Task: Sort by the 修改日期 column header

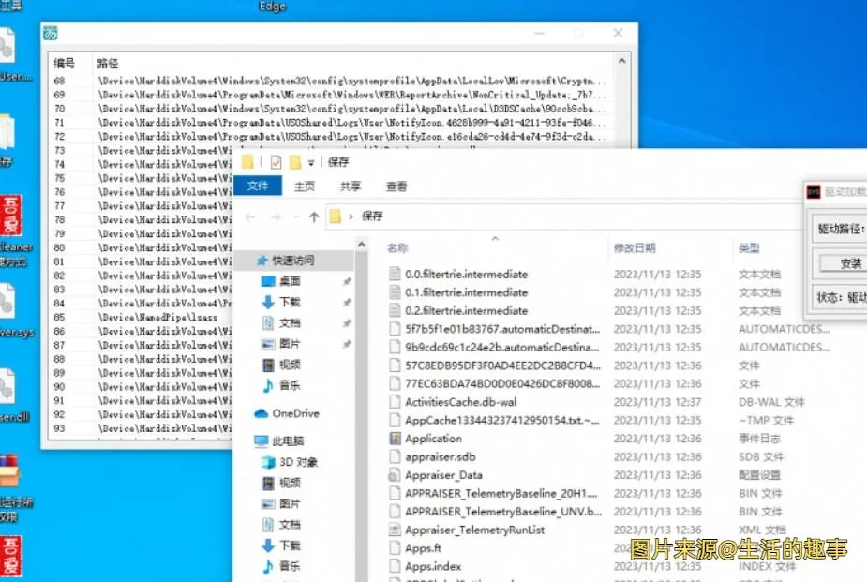Action: pos(635,248)
